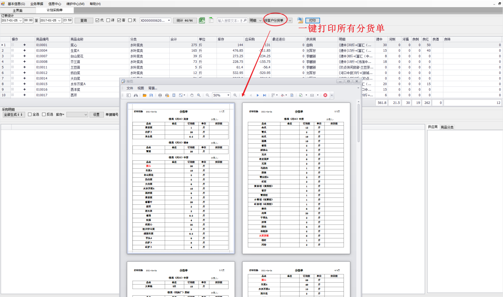Screen dimensions: 503x297
Task: Click the search text input field
Action: (230, 20)
